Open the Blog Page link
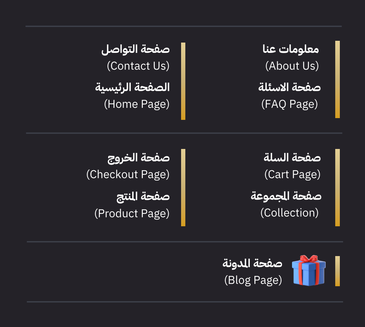365x327 pixels. 253,280
